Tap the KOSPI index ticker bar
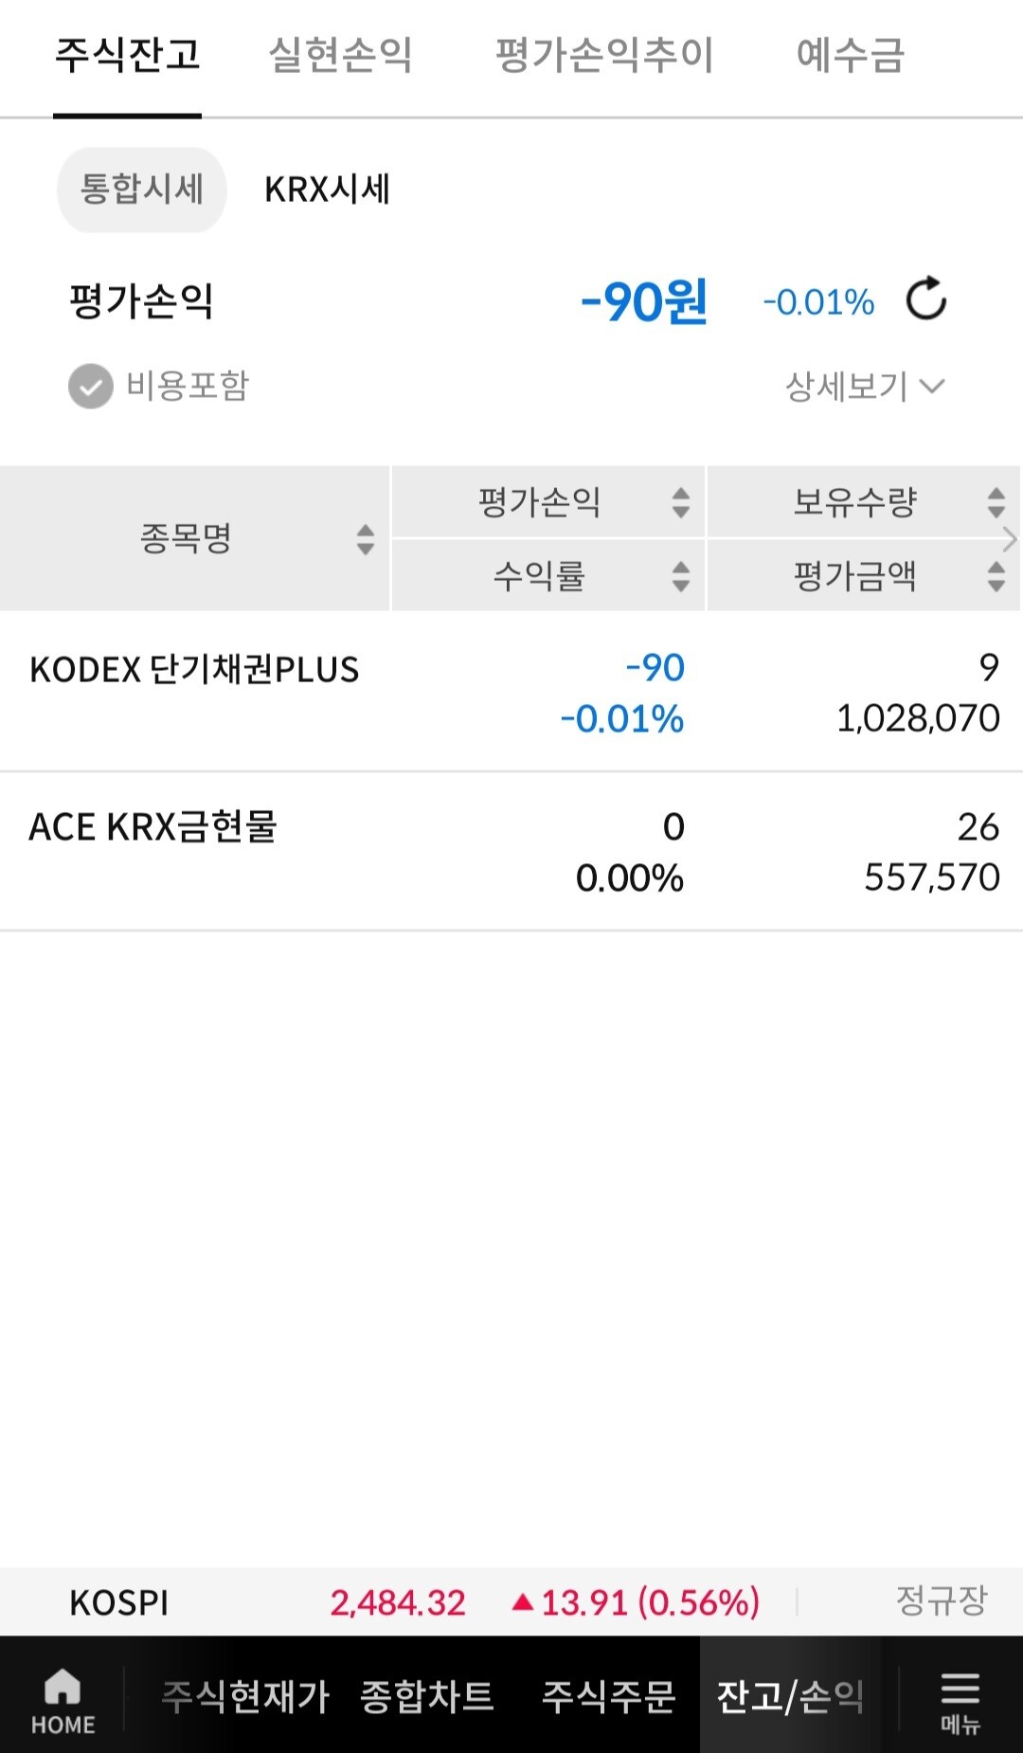Screen dimensions: 1023x1753 511,1602
